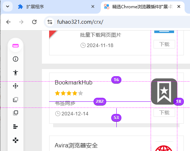Open the tab search dropdown
The image size is (190, 151).
point(8,6)
